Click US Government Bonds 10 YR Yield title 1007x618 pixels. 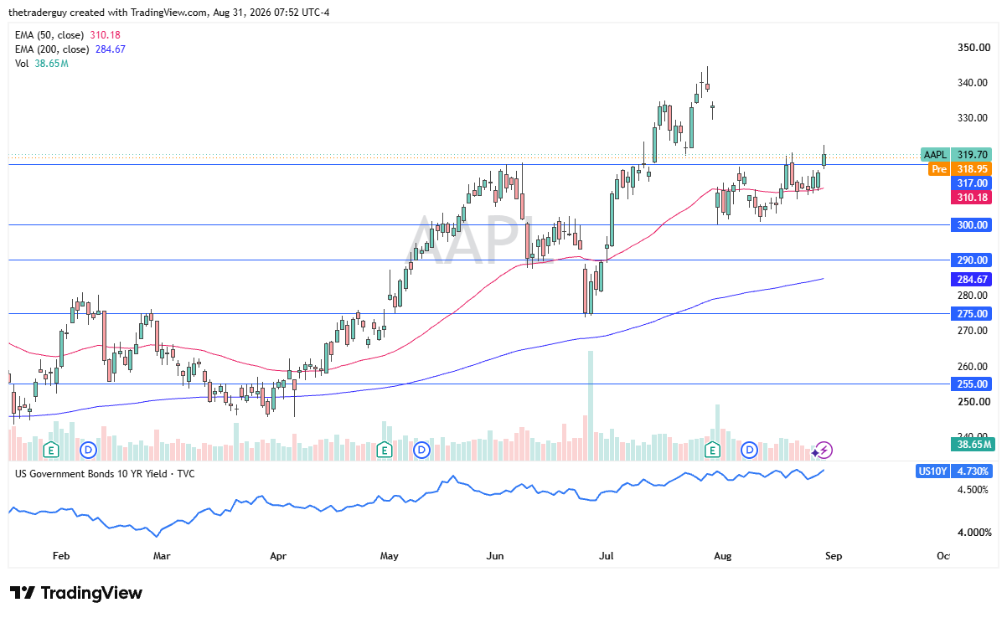pos(104,473)
